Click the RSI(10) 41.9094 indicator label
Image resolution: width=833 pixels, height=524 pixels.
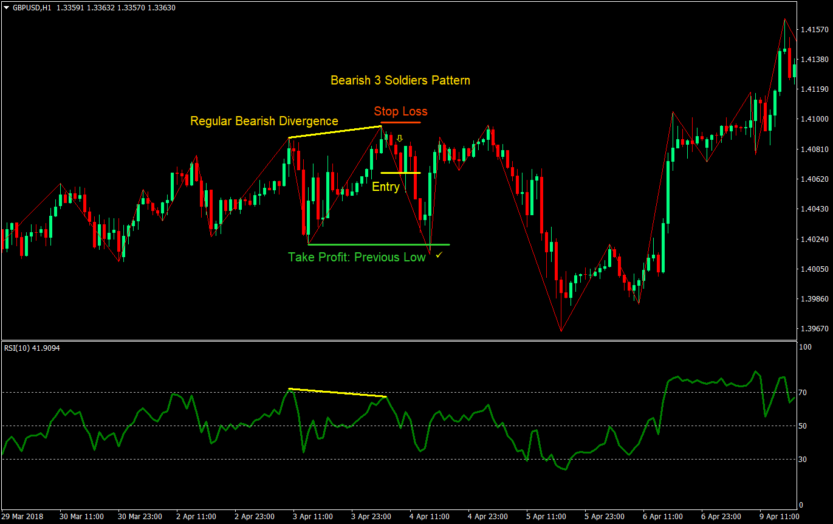33,348
